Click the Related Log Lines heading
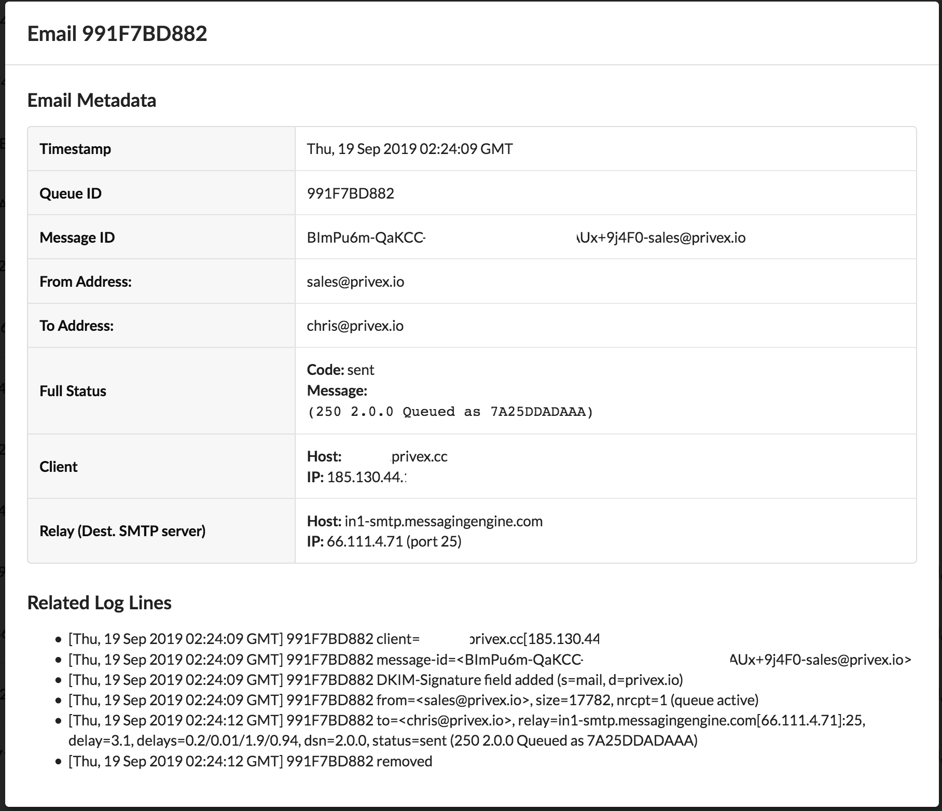942x811 pixels. click(99, 603)
